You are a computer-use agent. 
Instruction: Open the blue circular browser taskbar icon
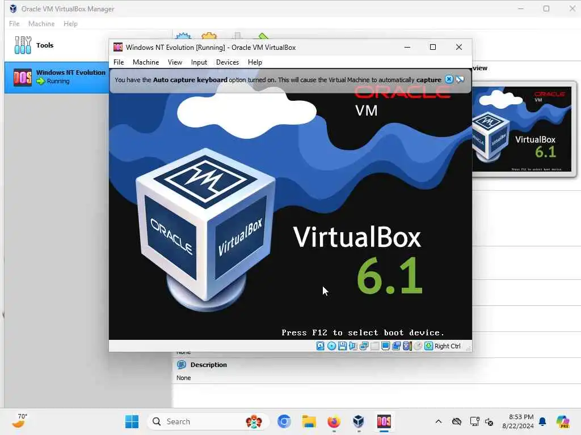284,421
